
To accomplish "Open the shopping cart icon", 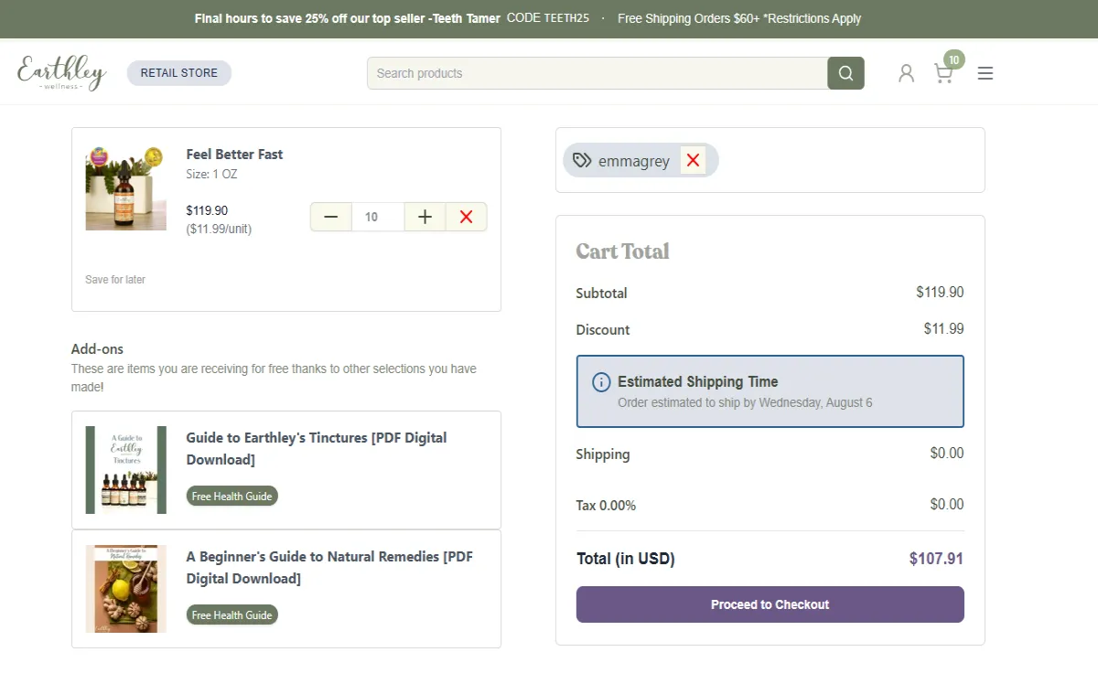I will (943, 73).
